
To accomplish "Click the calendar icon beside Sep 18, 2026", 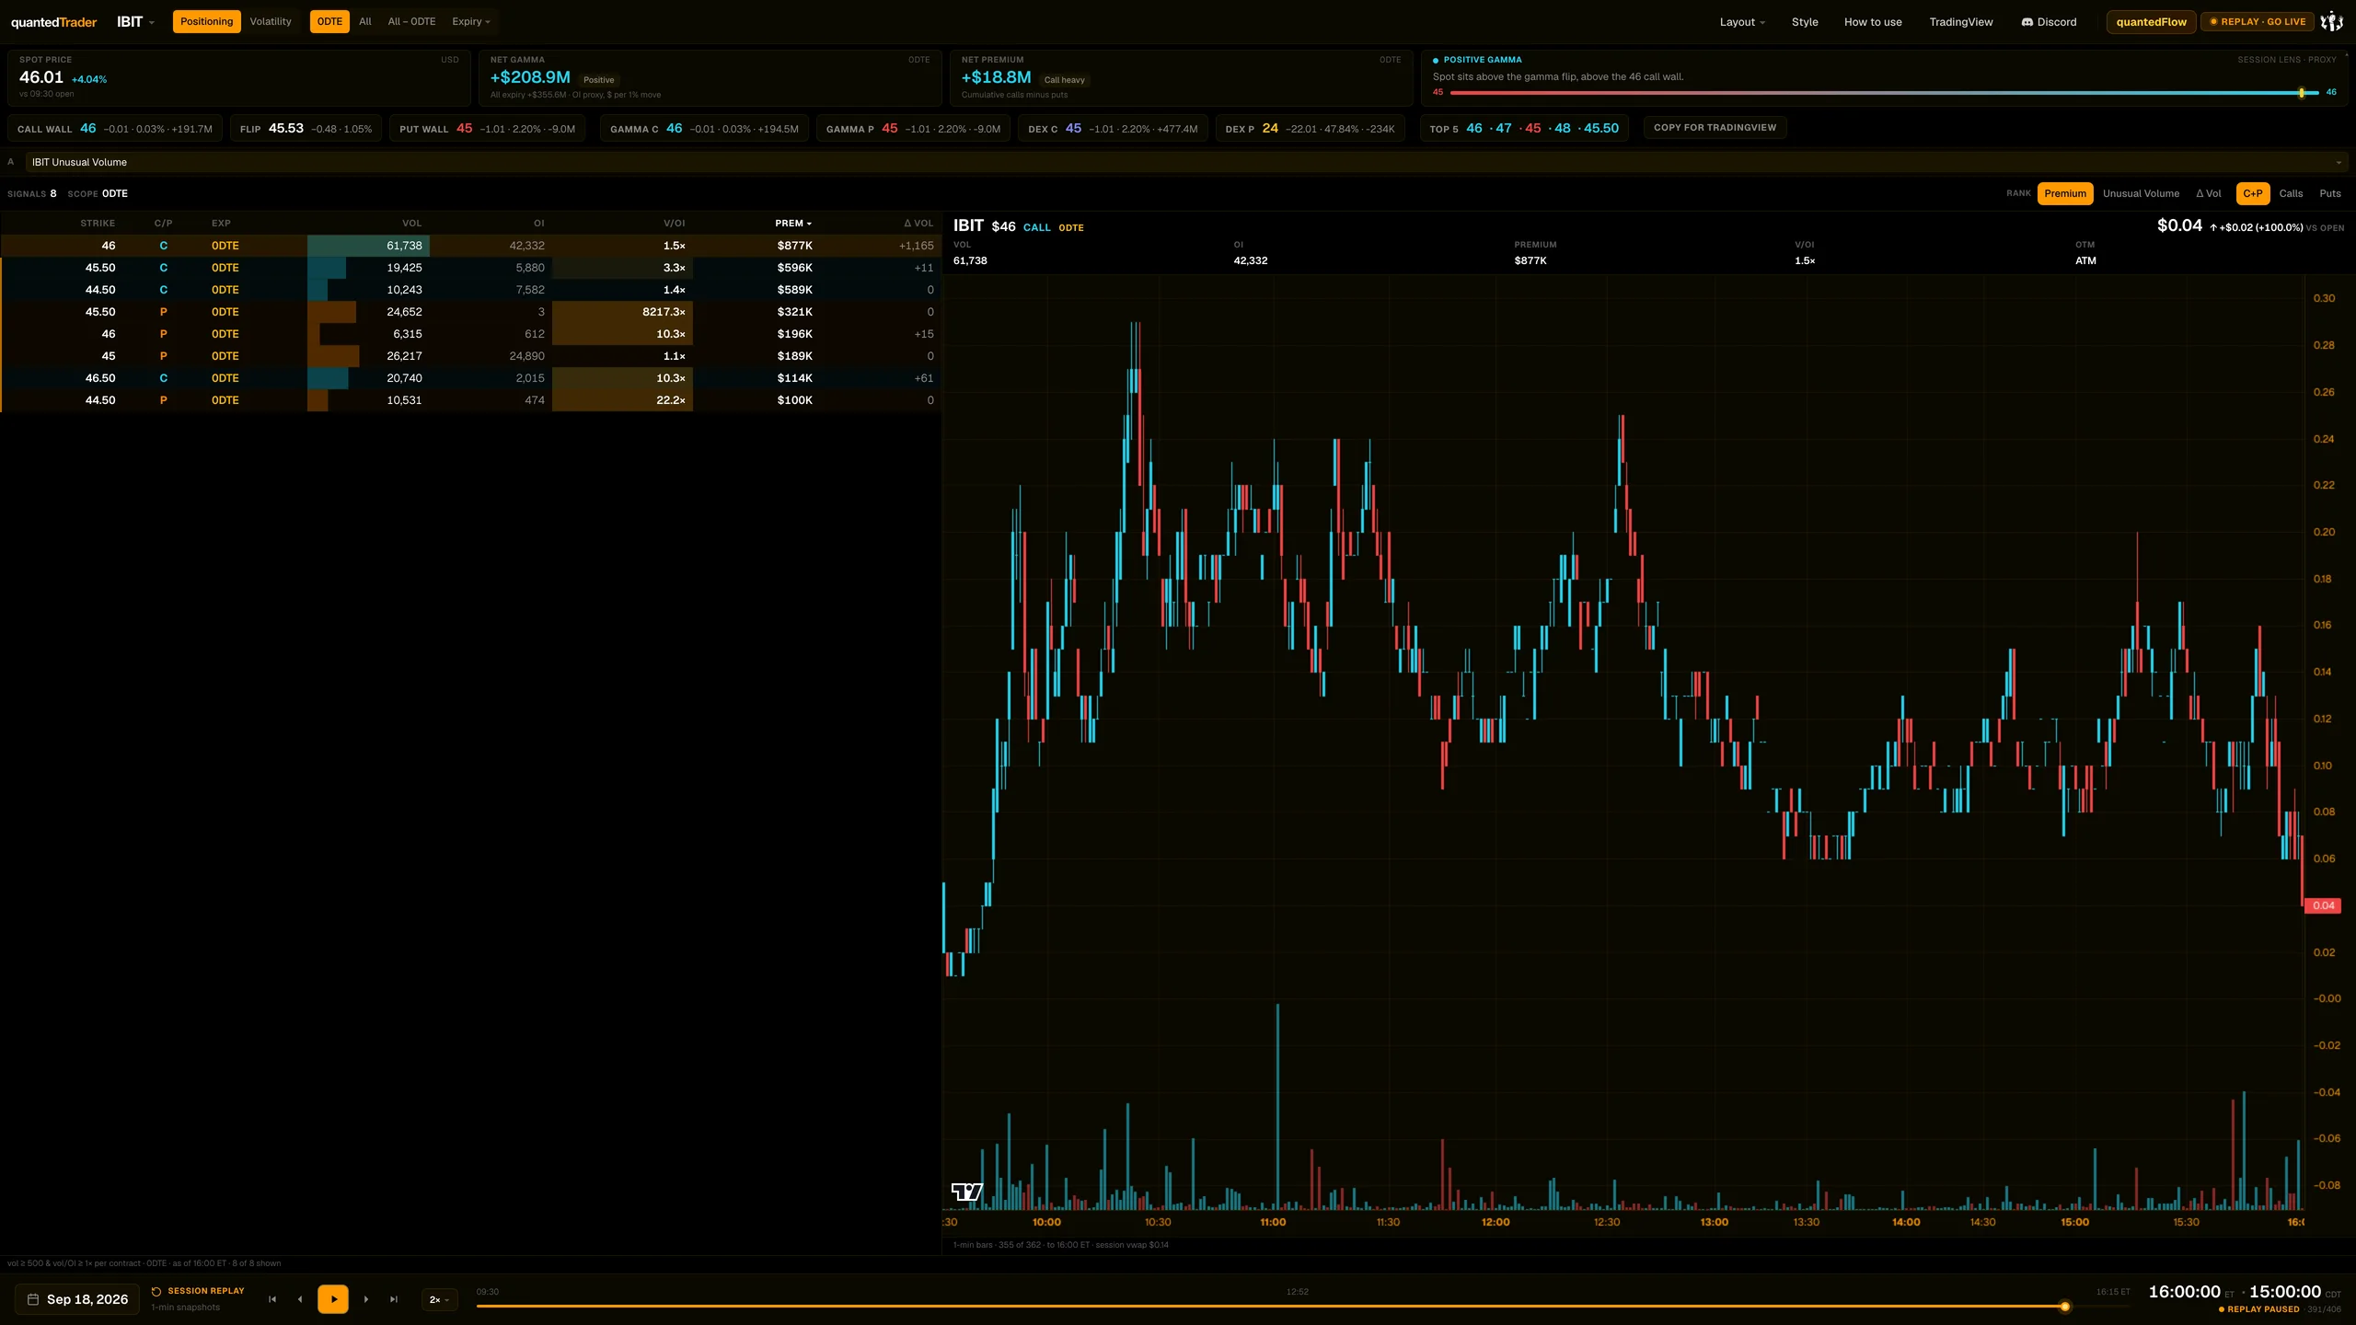I will click(x=33, y=1299).
